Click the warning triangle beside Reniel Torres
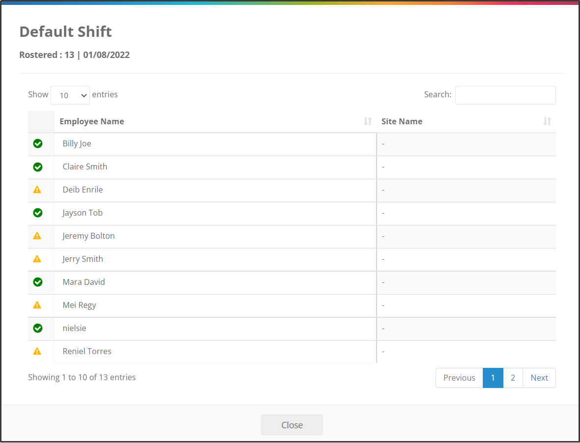Viewport: 580px width, 443px height. (37, 351)
